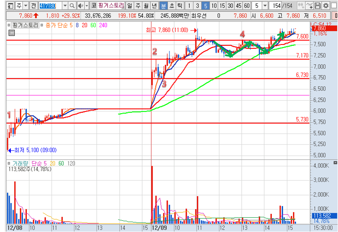The image size is (338, 232).
Task: Select the 5 moving average legend
Action: click(71, 25)
